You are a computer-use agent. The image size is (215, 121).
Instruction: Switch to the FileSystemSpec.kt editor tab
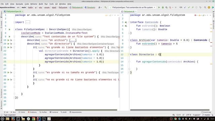pyautogui.click(x=13, y=11)
